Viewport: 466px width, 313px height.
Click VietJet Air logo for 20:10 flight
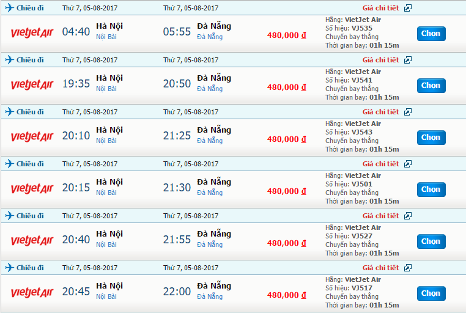[x=33, y=136]
